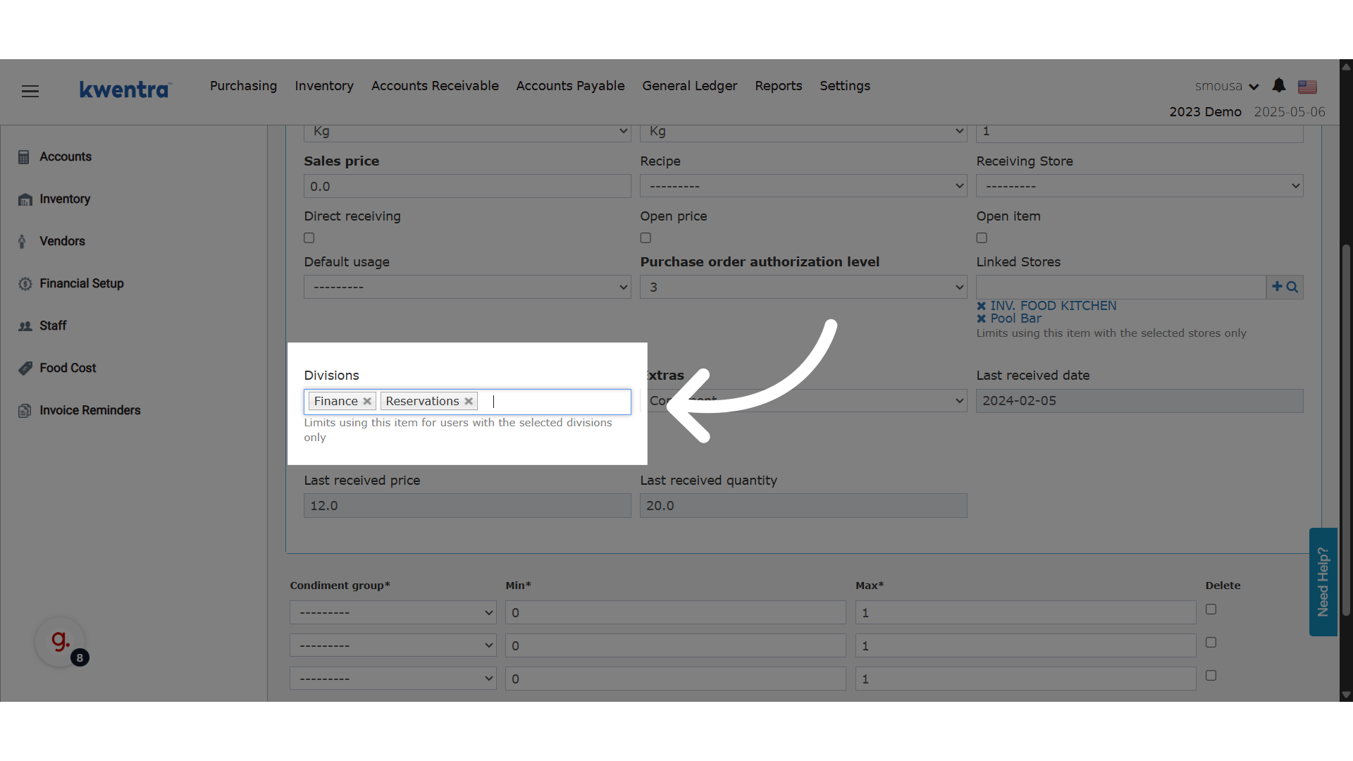This screenshot has height=761, width=1353.
Task: Click scrollbar up arrow
Action: tap(1346, 66)
